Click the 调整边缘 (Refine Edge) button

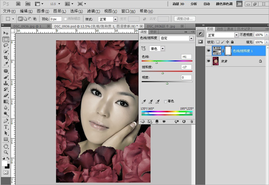[x=185, y=19]
